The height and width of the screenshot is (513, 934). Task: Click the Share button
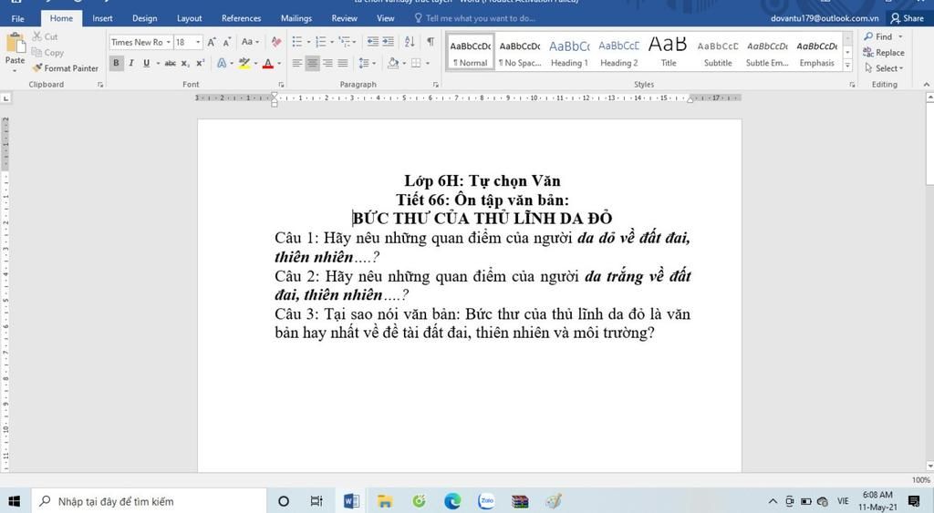(x=908, y=18)
